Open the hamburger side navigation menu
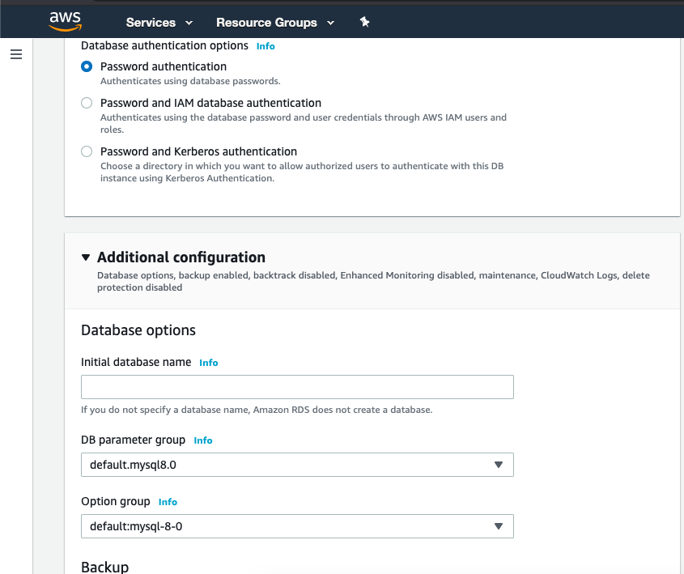This screenshot has width=684, height=574. [x=16, y=54]
